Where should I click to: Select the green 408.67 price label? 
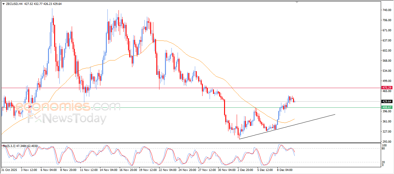[x=387, y=107]
